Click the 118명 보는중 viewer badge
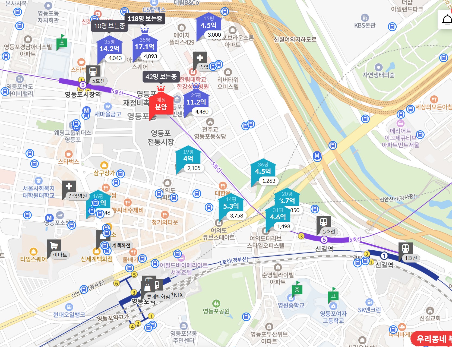 [x=145, y=19]
